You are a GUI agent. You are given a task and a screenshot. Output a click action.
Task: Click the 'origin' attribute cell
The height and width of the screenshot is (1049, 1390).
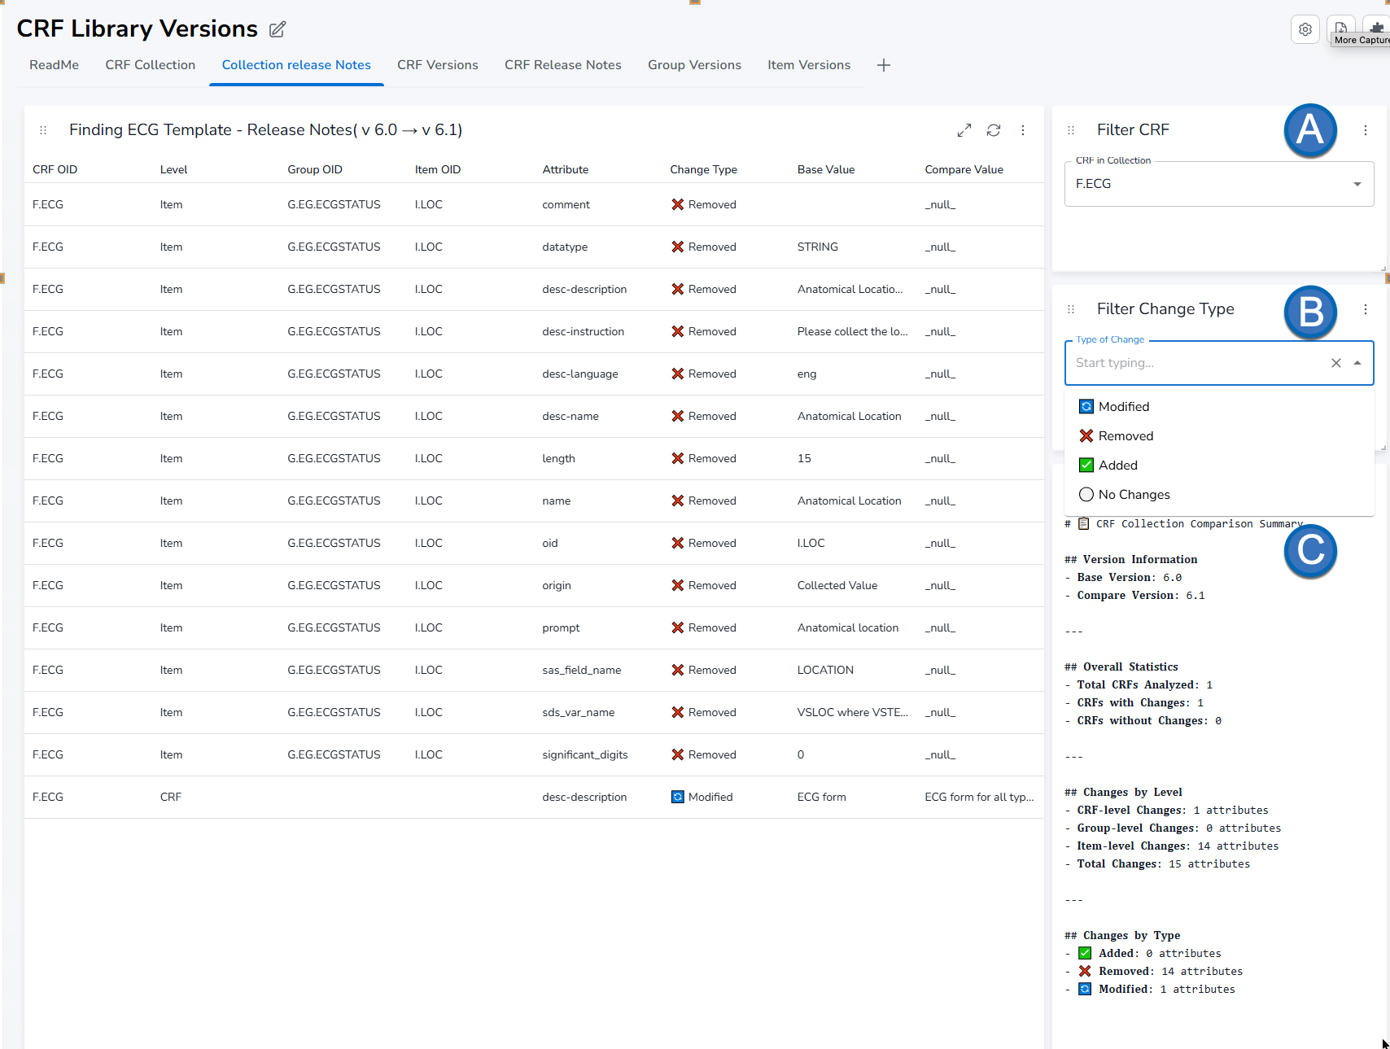point(557,586)
